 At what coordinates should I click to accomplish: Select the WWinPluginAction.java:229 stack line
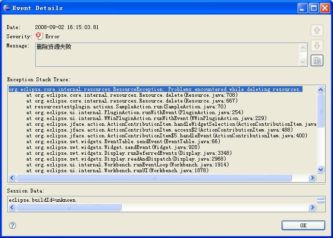point(147,118)
